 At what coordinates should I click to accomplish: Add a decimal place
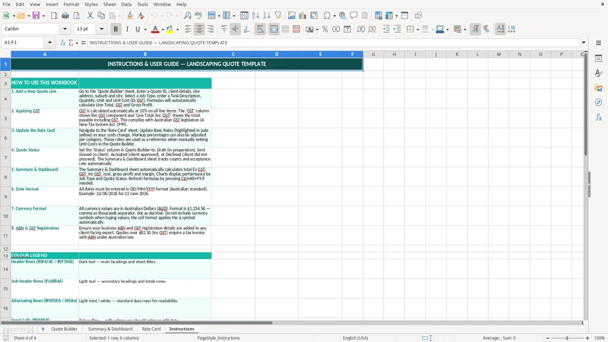coord(361,29)
